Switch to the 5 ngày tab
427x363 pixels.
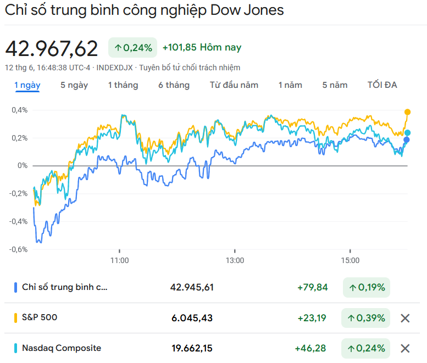(x=74, y=85)
